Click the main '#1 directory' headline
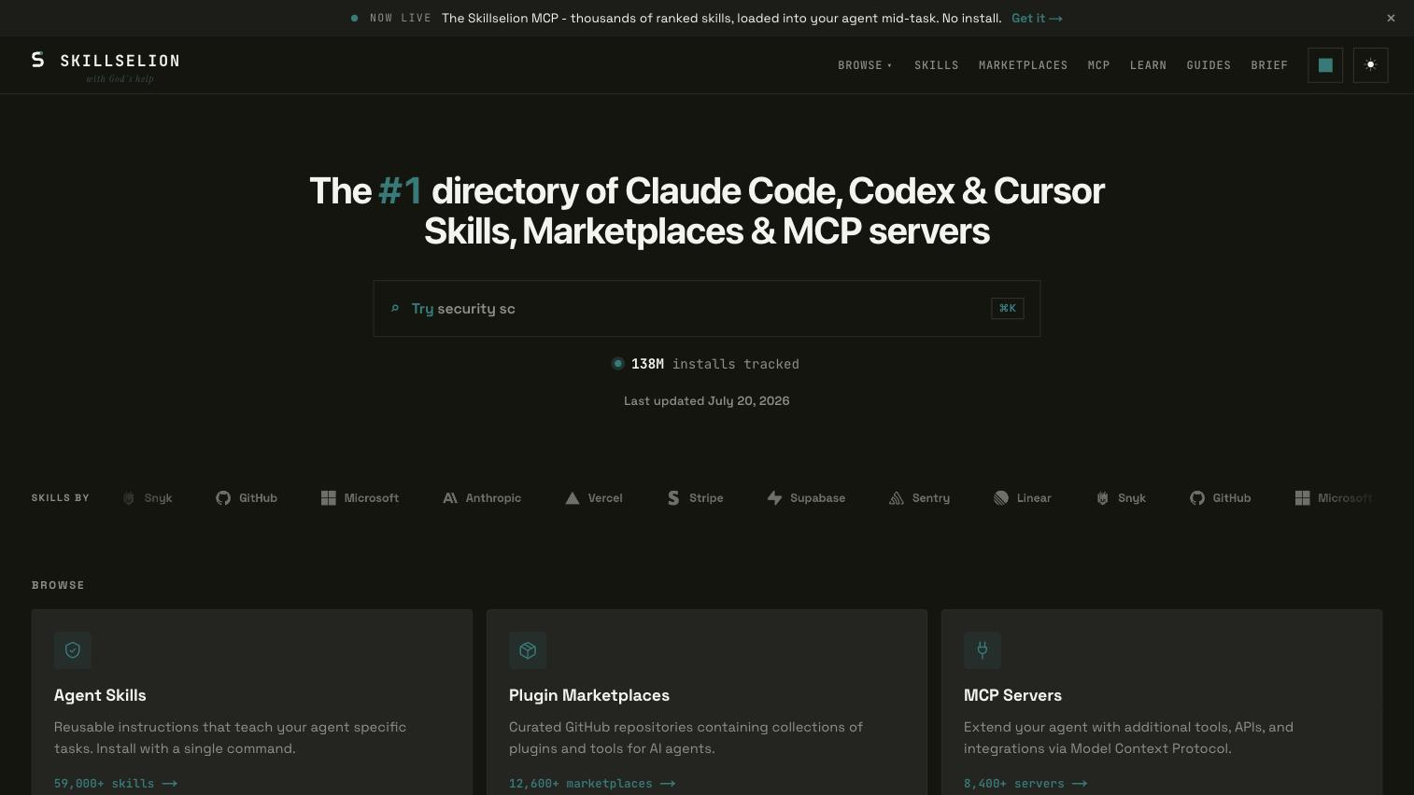Screen dimensions: 1414x795 coord(707,211)
